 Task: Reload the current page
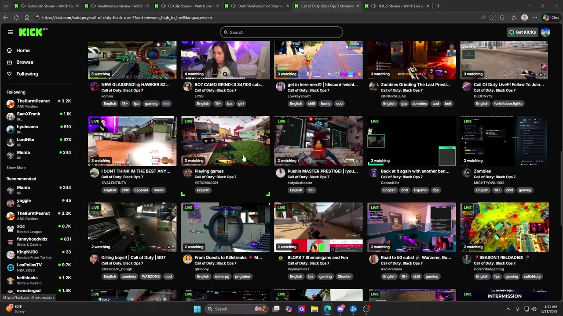click(x=16, y=18)
